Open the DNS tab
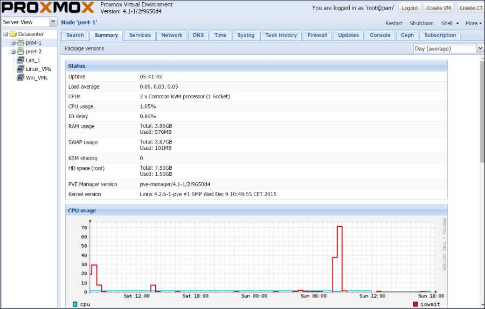485x309 pixels. click(198, 35)
